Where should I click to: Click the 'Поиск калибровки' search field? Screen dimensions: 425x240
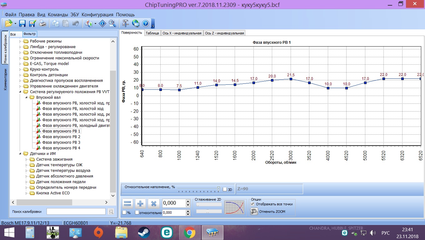coord(76,212)
